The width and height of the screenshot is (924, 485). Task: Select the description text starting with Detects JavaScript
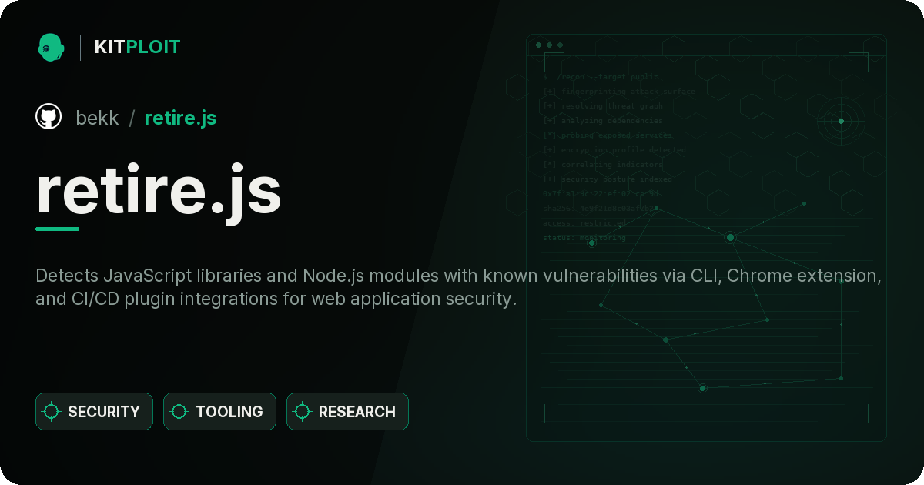(458, 287)
